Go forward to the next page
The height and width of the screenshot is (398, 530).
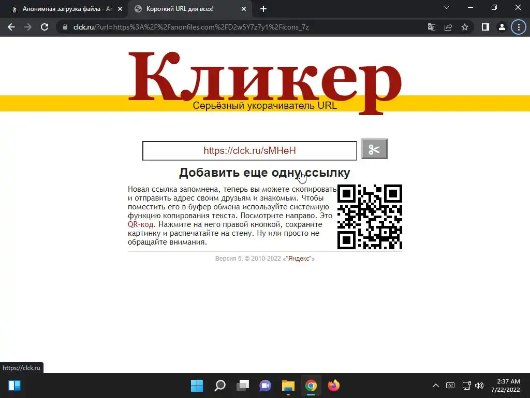coord(28,27)
